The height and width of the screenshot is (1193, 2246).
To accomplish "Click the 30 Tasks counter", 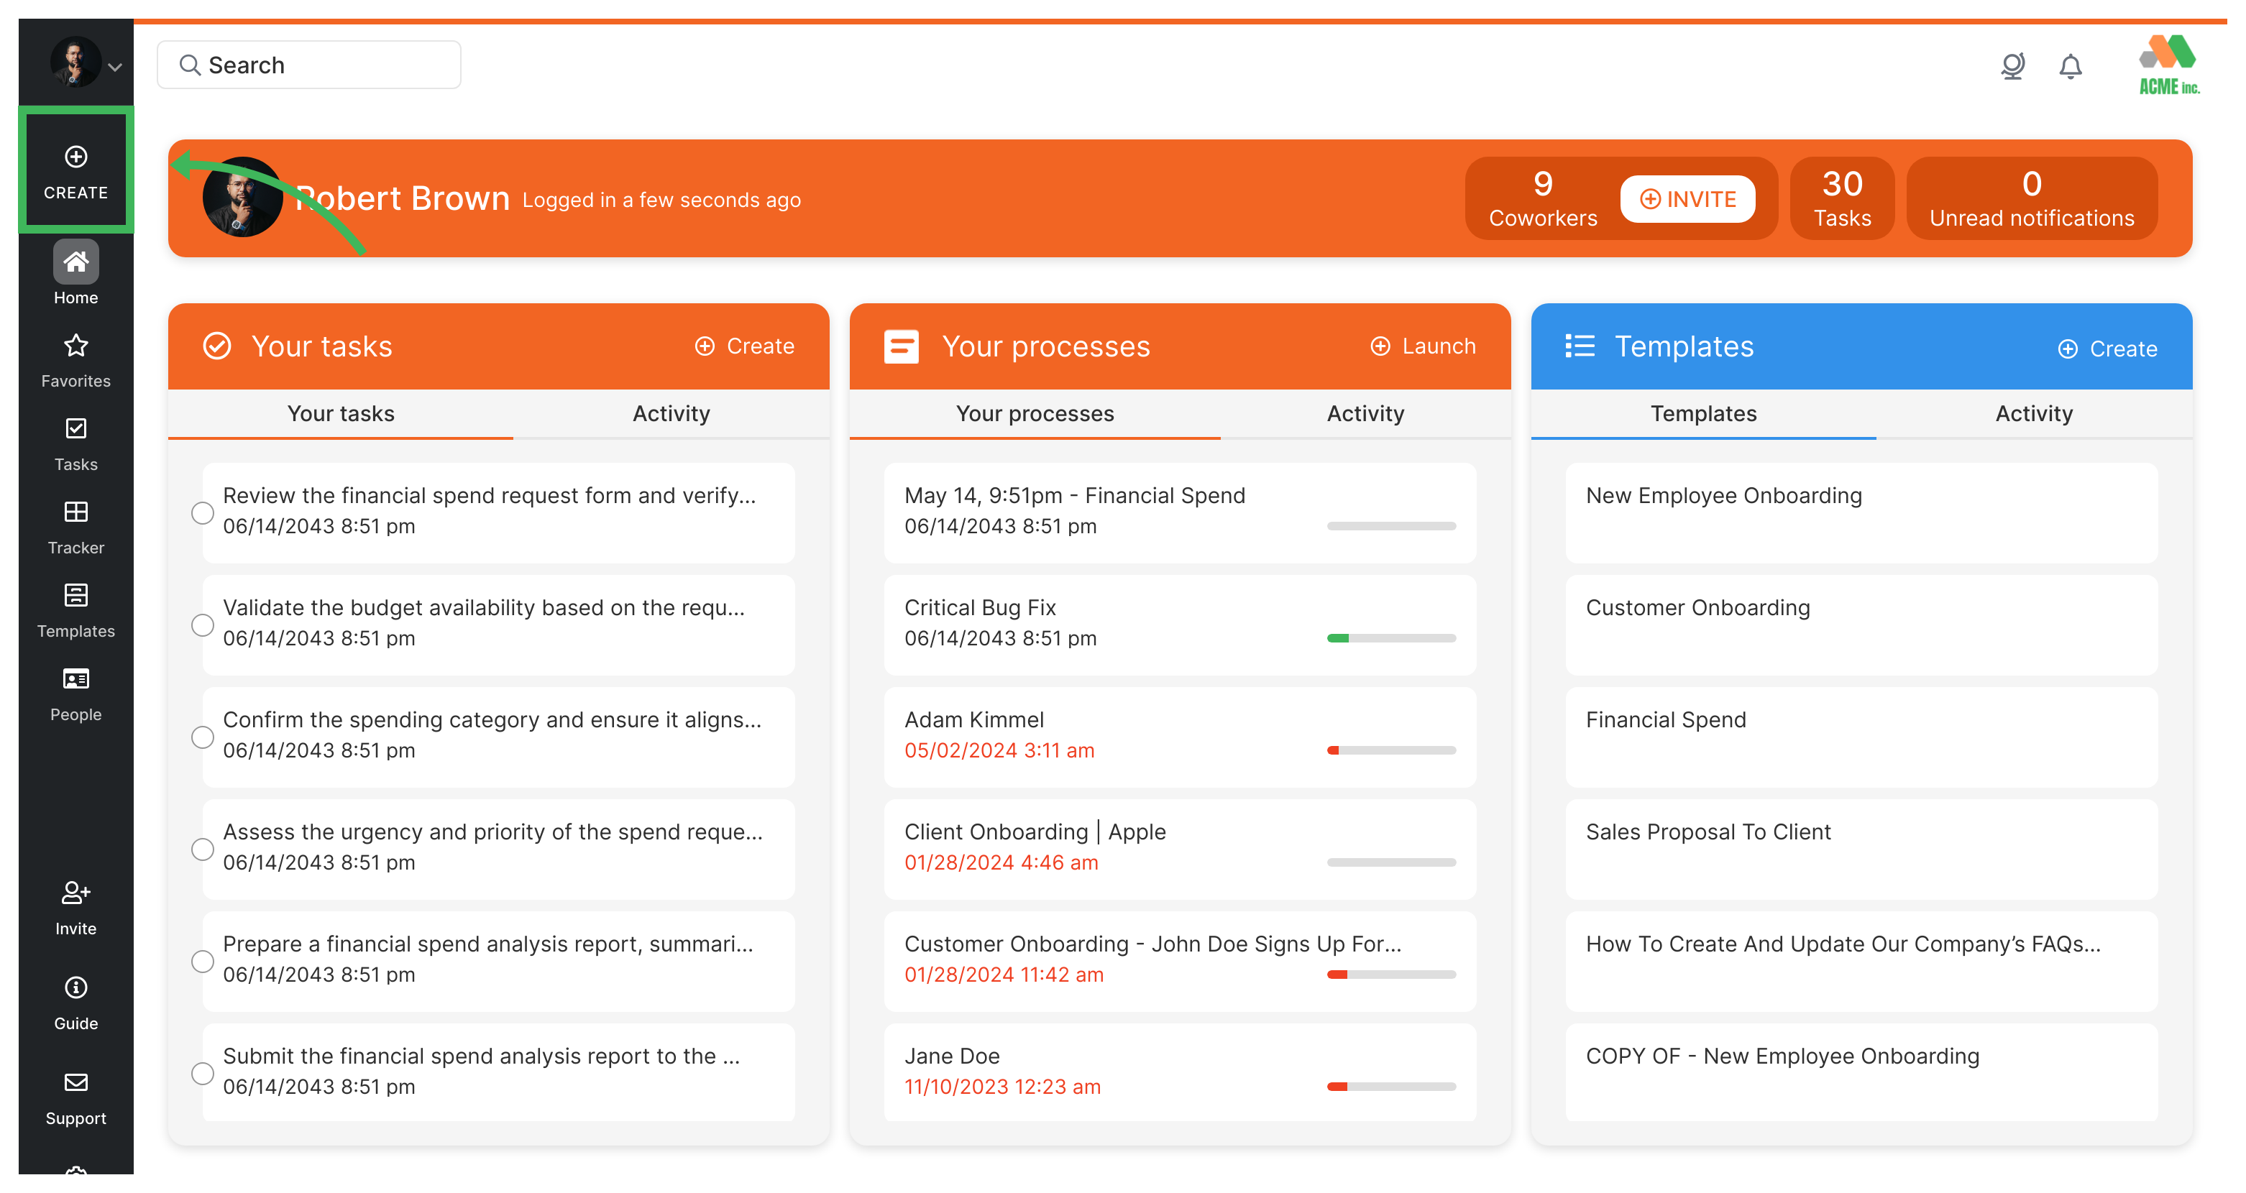I will [1843, 198].
